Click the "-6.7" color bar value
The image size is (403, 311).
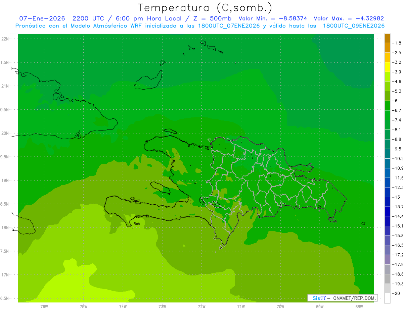click(x=397, y=110)
